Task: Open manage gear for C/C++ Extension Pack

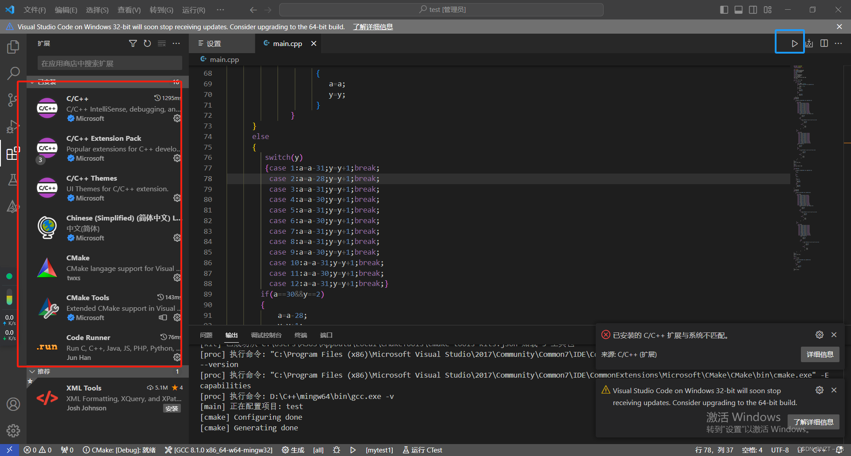Action: (x=177, y=158)
